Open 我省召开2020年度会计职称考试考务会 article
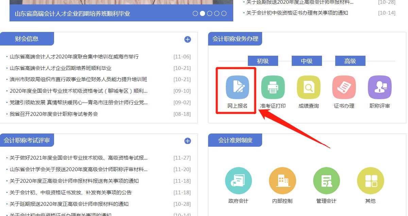 [x=54, y=114]
